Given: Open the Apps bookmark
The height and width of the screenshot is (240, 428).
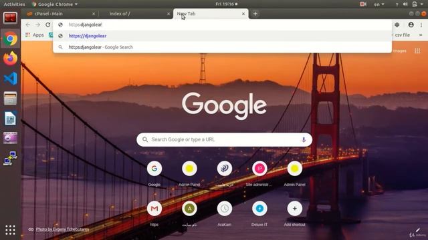Looking at the screenshot, I should [35, 35].
